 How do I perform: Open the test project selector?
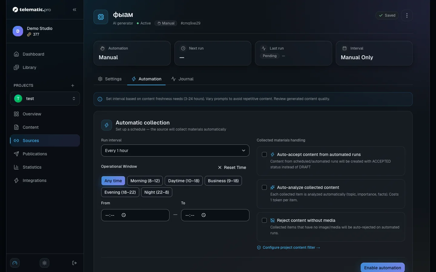pos(45,99)
